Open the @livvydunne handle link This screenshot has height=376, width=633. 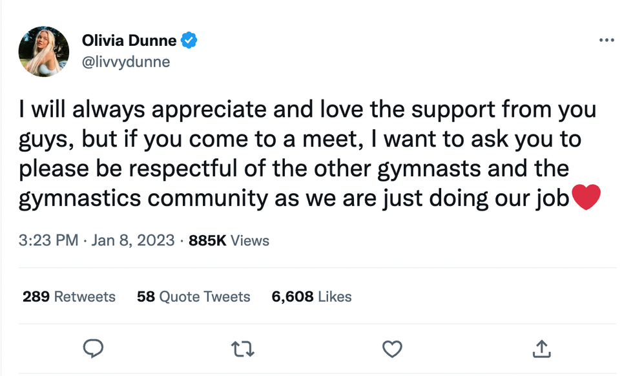click(x=125, y=63)
